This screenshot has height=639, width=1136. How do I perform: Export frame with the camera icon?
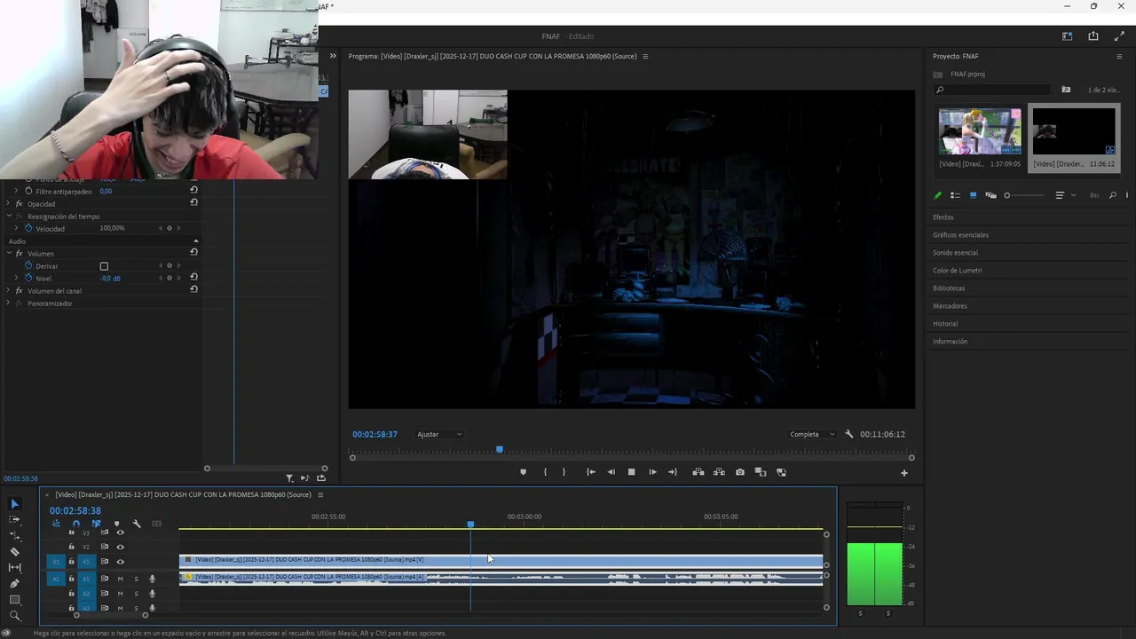pyautogui.click(x=740, y=472)
